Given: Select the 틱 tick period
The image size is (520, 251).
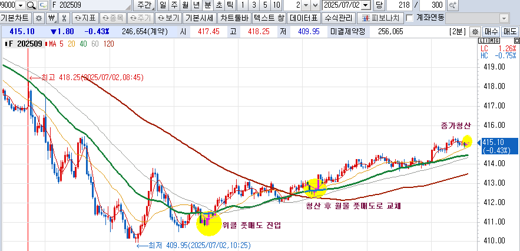Looking at the screenshot, I should (x=230, y=5).
